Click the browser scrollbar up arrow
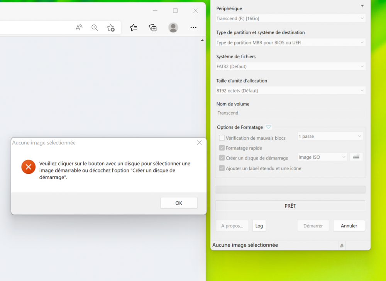Screen dimensions: 386x281 pyautogui.click(x=202, y=40)
